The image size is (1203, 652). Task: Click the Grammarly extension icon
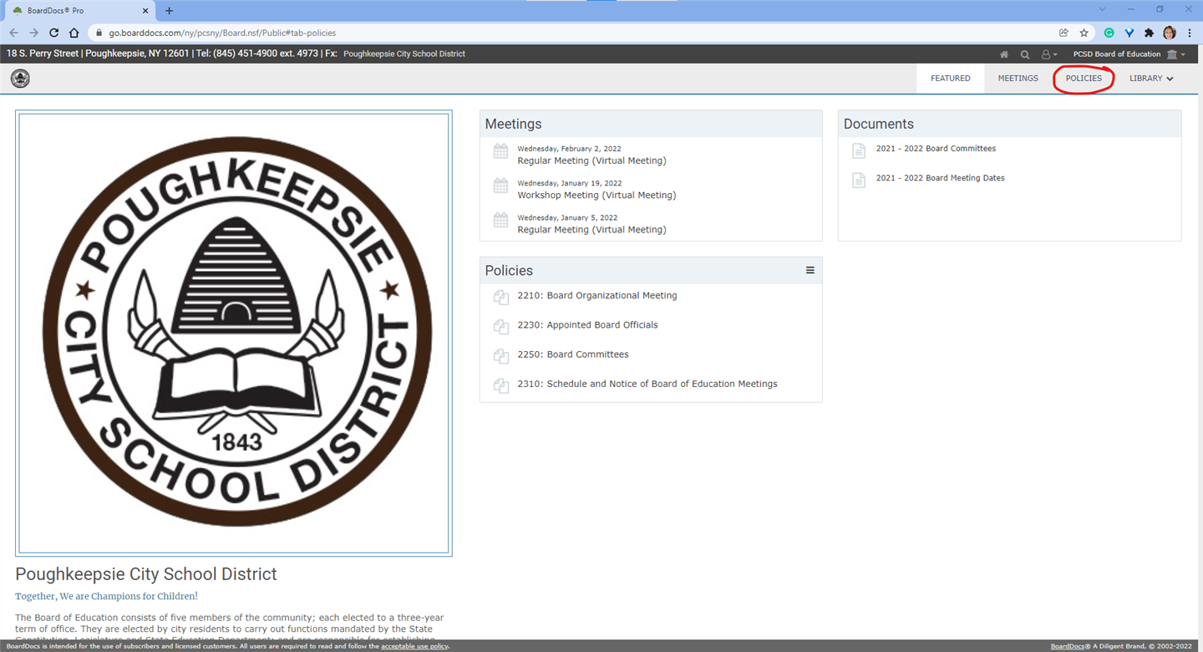(x=1109, y=33)
